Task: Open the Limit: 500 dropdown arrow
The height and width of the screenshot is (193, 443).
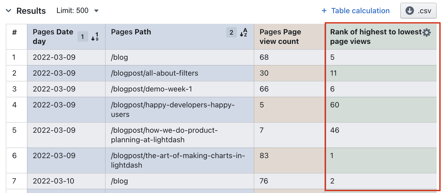Action: click(x=96, y=11)
